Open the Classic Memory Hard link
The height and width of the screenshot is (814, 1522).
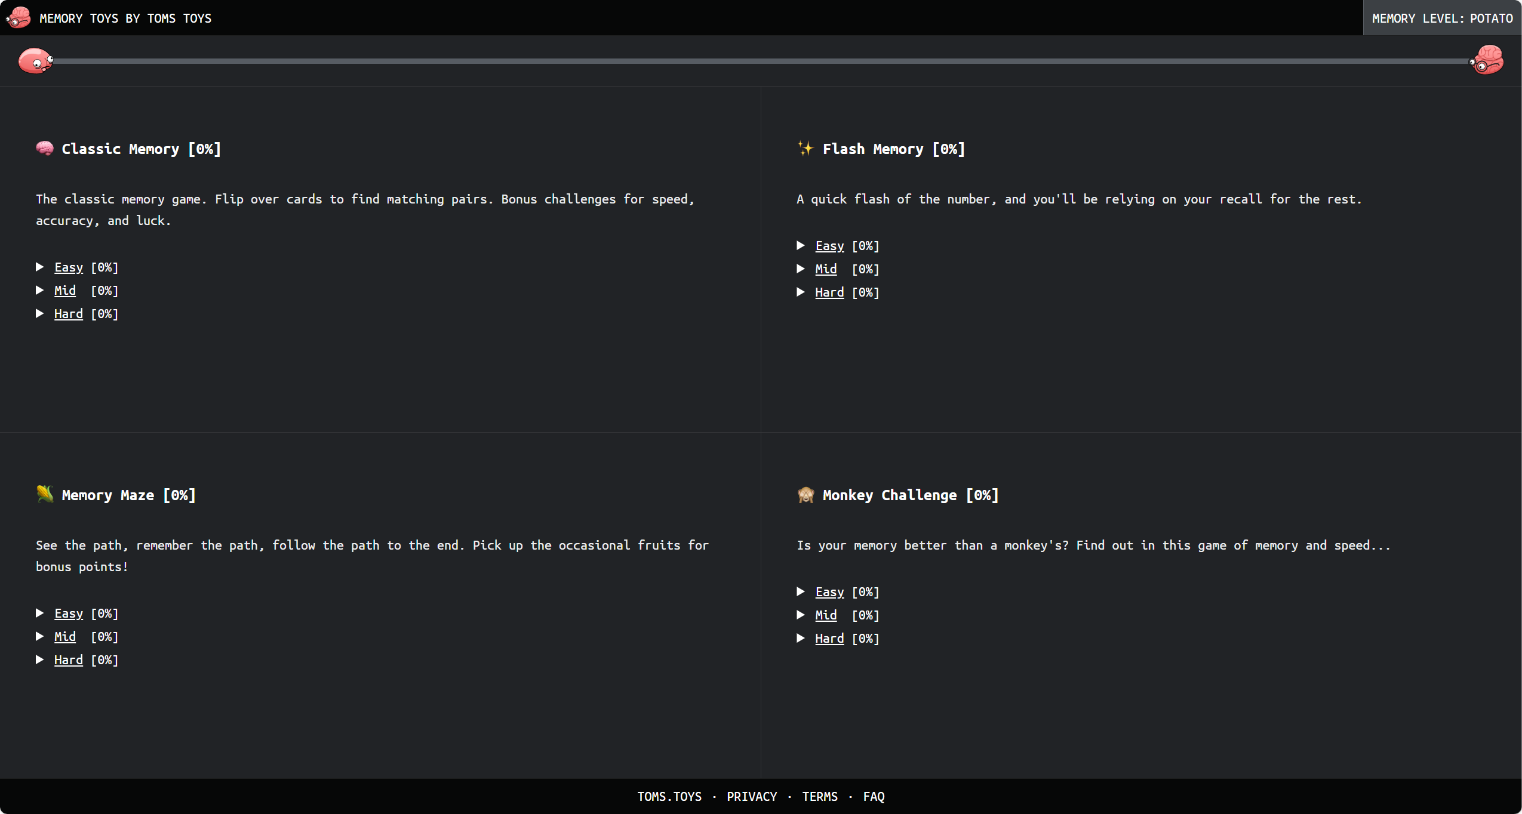pos(69,314)
